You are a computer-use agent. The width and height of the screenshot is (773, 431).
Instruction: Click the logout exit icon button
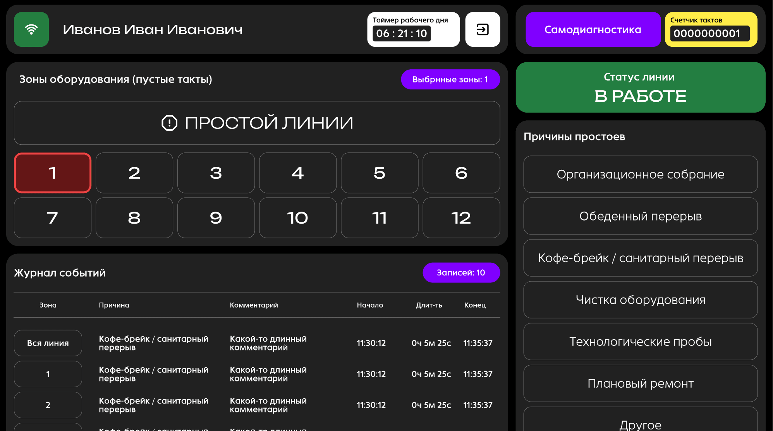pos(483,29)
